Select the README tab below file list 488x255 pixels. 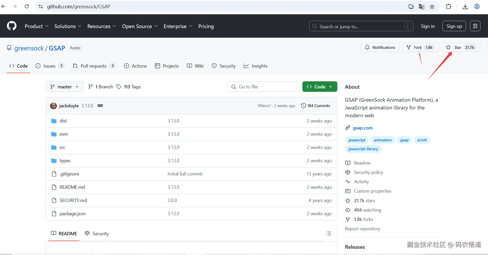(x=64, y=233)
